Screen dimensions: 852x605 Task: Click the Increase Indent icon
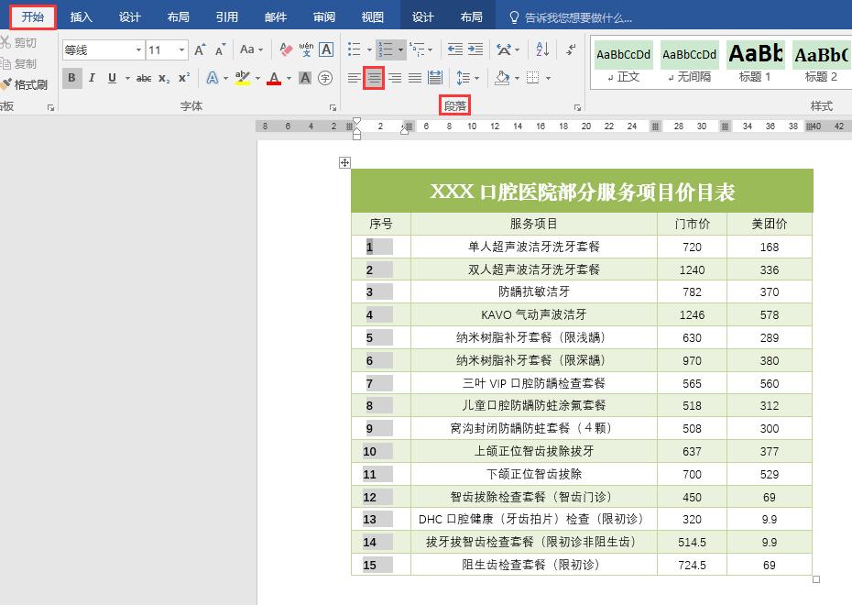(475, 49)
